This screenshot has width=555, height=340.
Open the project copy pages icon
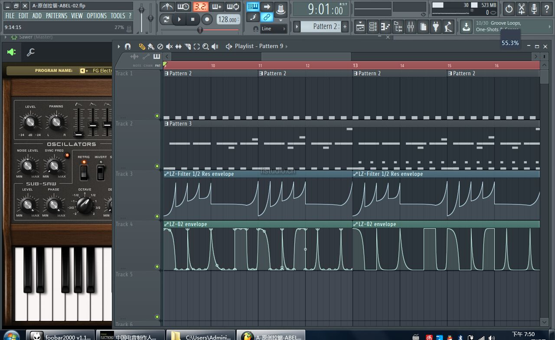coord(423,27)
